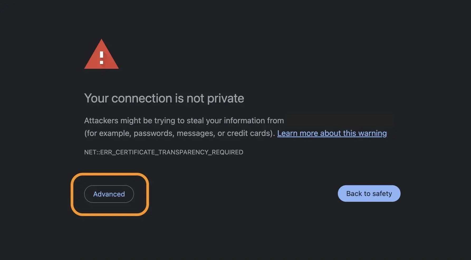This screenshot has height=260, width=471.
Task: Expand details with the Advanced button
Action: pos(109,194)
